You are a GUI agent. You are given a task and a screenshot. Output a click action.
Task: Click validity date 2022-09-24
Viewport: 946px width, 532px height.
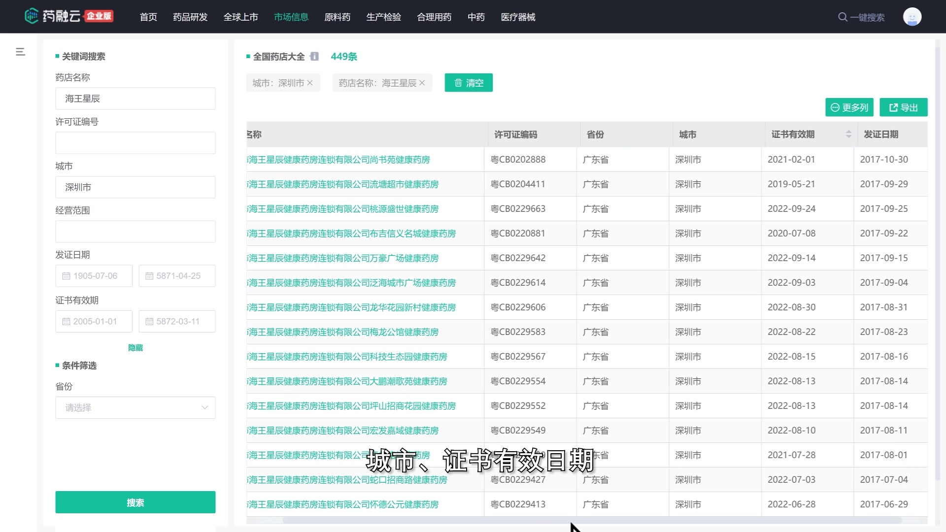click(791, 209)
